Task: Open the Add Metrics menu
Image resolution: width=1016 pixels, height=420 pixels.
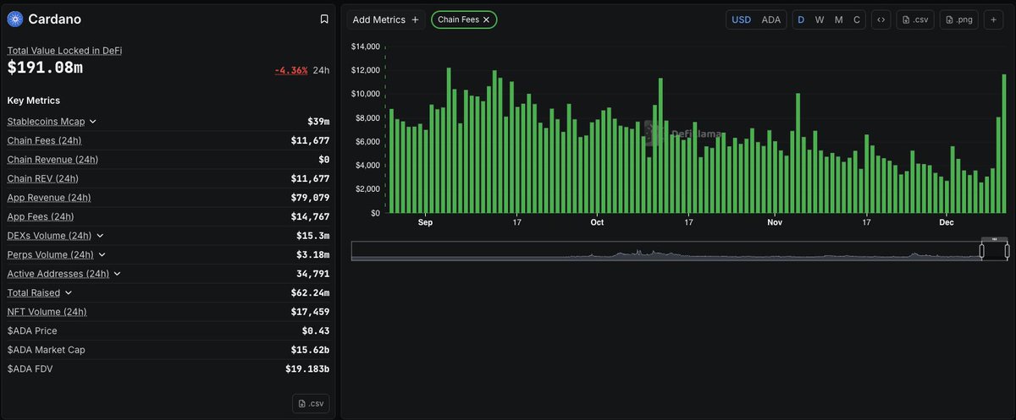Action: (x=385, y=19)
